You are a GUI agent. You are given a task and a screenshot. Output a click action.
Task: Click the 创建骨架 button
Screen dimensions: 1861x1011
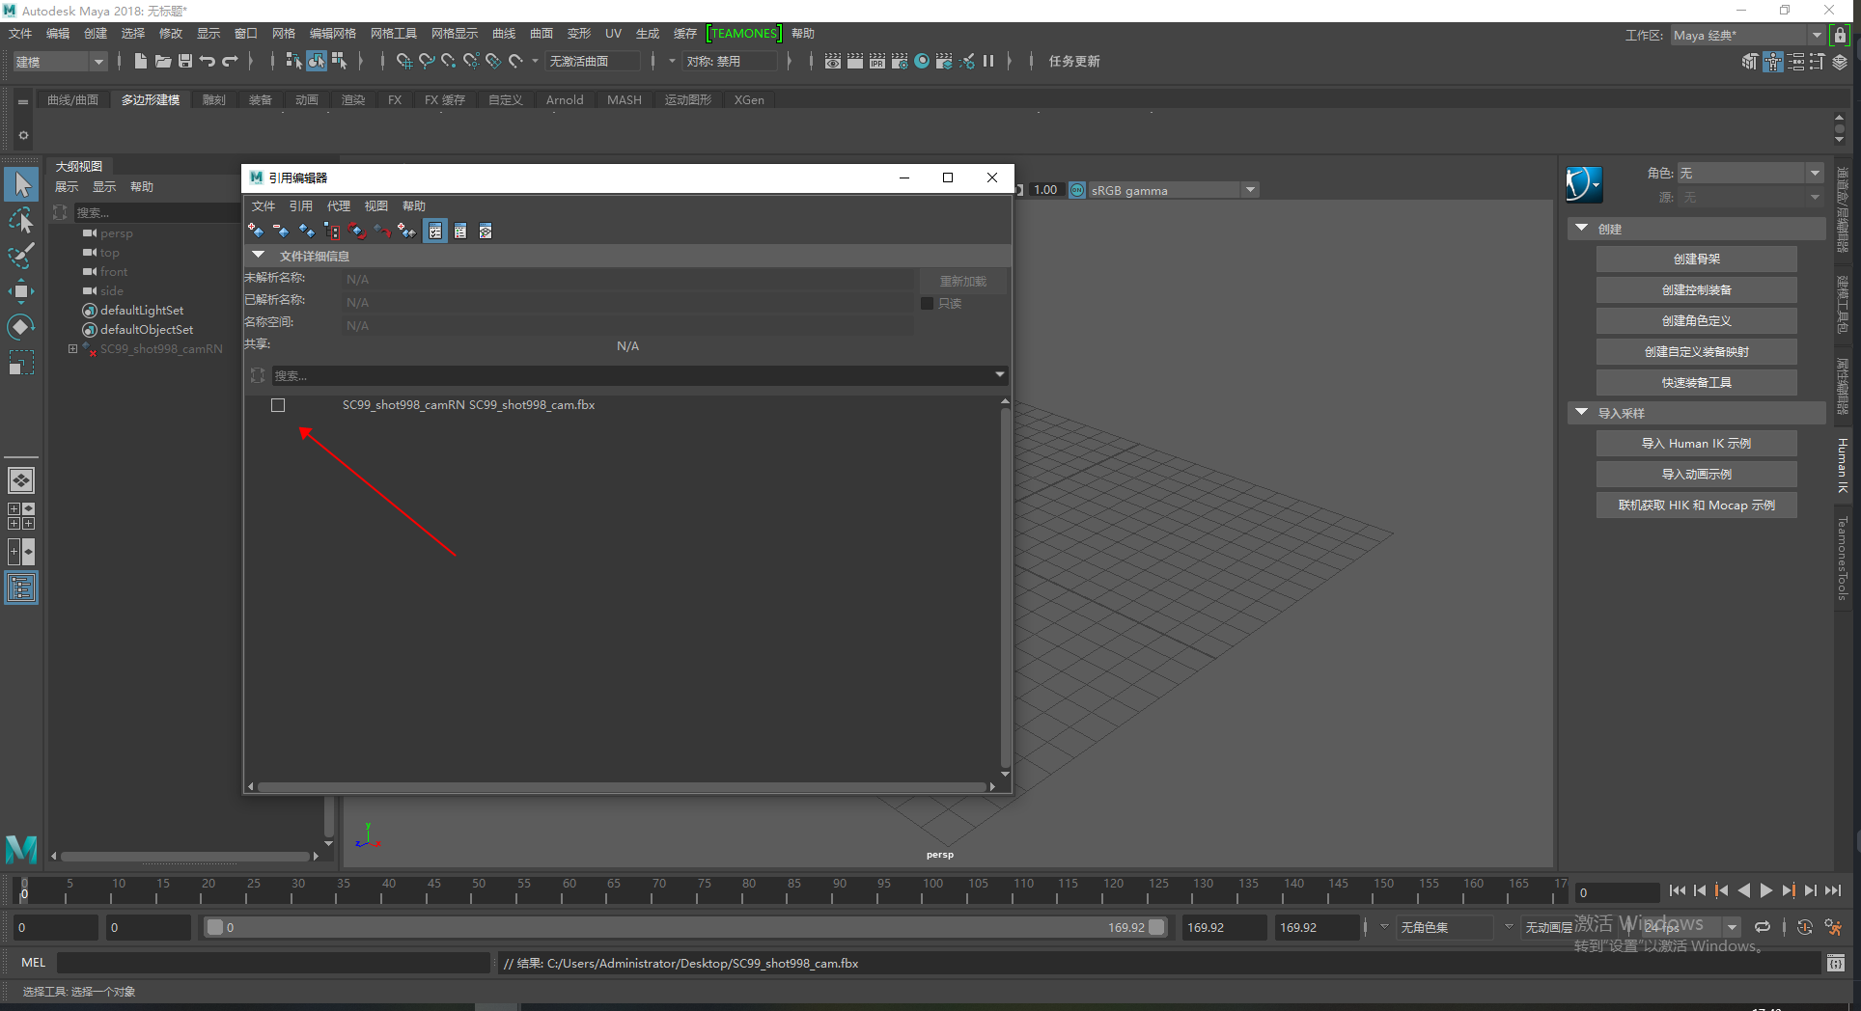click(x=1696, y=260)
